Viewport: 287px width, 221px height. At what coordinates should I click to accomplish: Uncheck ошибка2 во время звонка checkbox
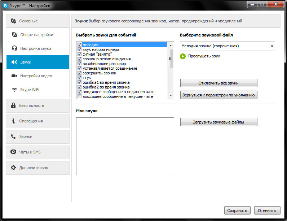(x=79, y=87)
